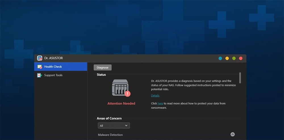Click the yellow minimize circle button
Image resolution: width=284 pixels, height=140 pixels.
click(x=227, y=58)
